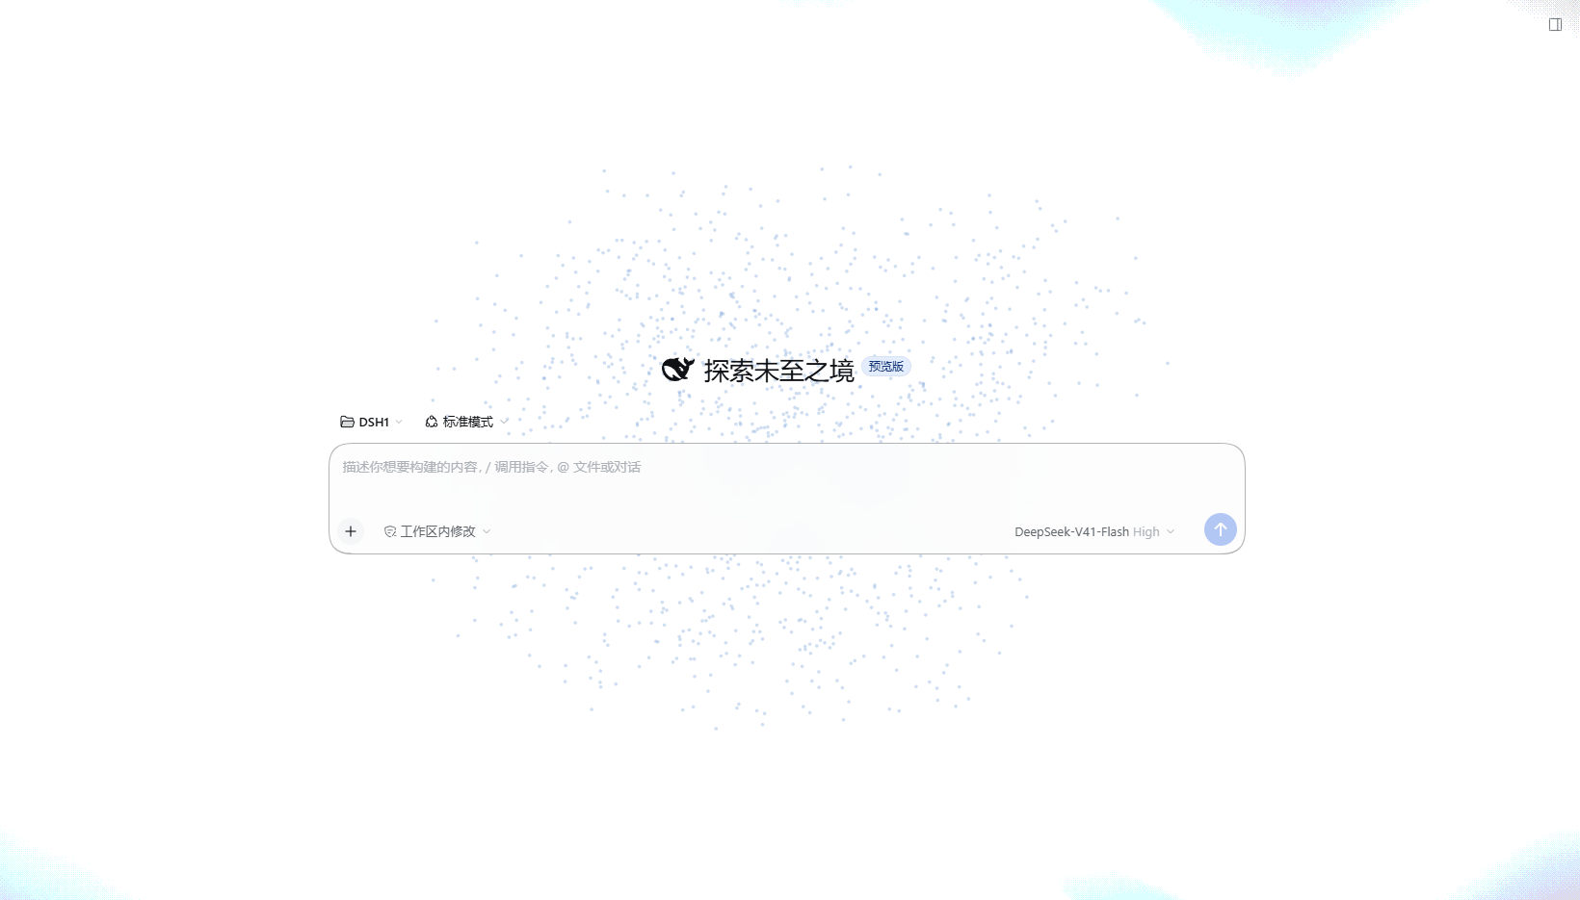The width and height of the screenshot is (1580, 900).
Task: Open the 标准模式 mode dropdown
Action: coord(466,423)
